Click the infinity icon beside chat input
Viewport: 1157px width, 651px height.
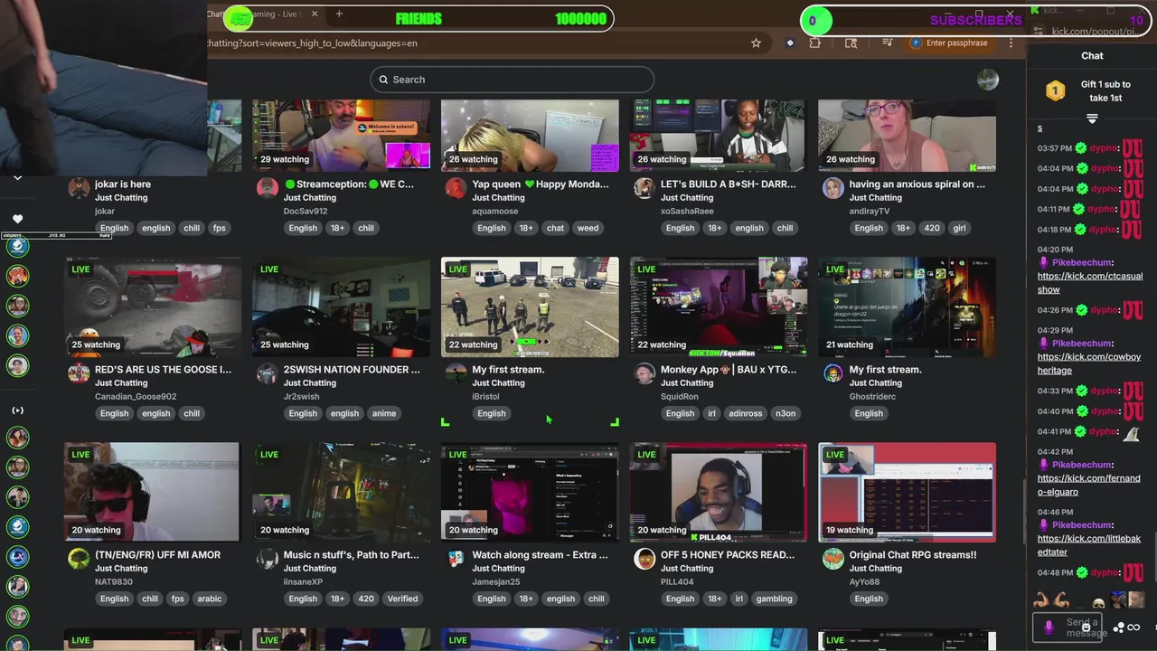[x=1133, y=627]
